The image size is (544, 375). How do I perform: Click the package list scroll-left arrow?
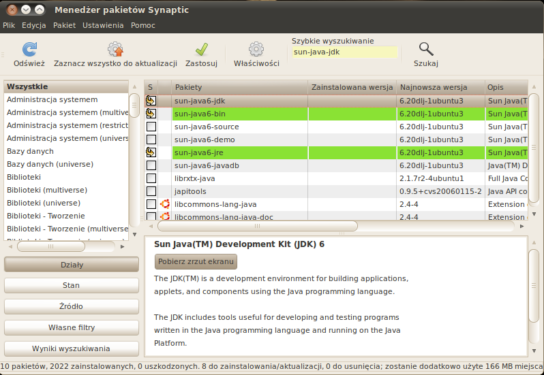[151, 226]
